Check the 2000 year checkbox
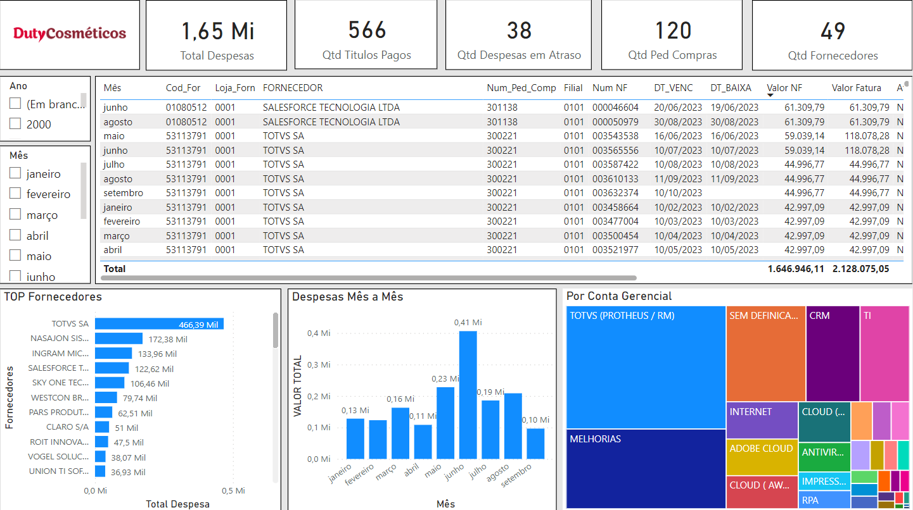This screenshot has height=510, width=913. click(15, 124)
